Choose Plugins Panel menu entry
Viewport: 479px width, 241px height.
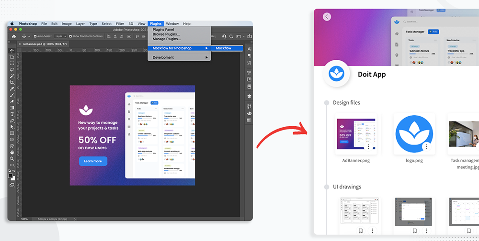[163, 30]
